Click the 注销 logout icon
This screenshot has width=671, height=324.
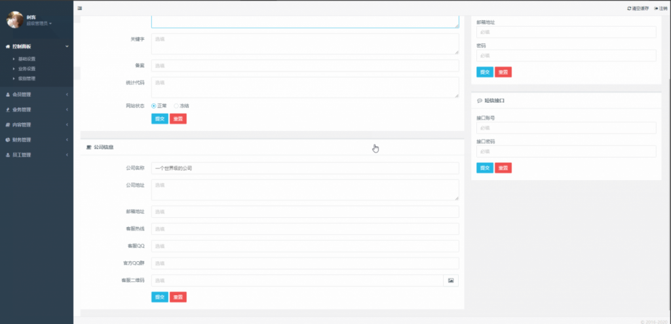[x=656, y=9]
